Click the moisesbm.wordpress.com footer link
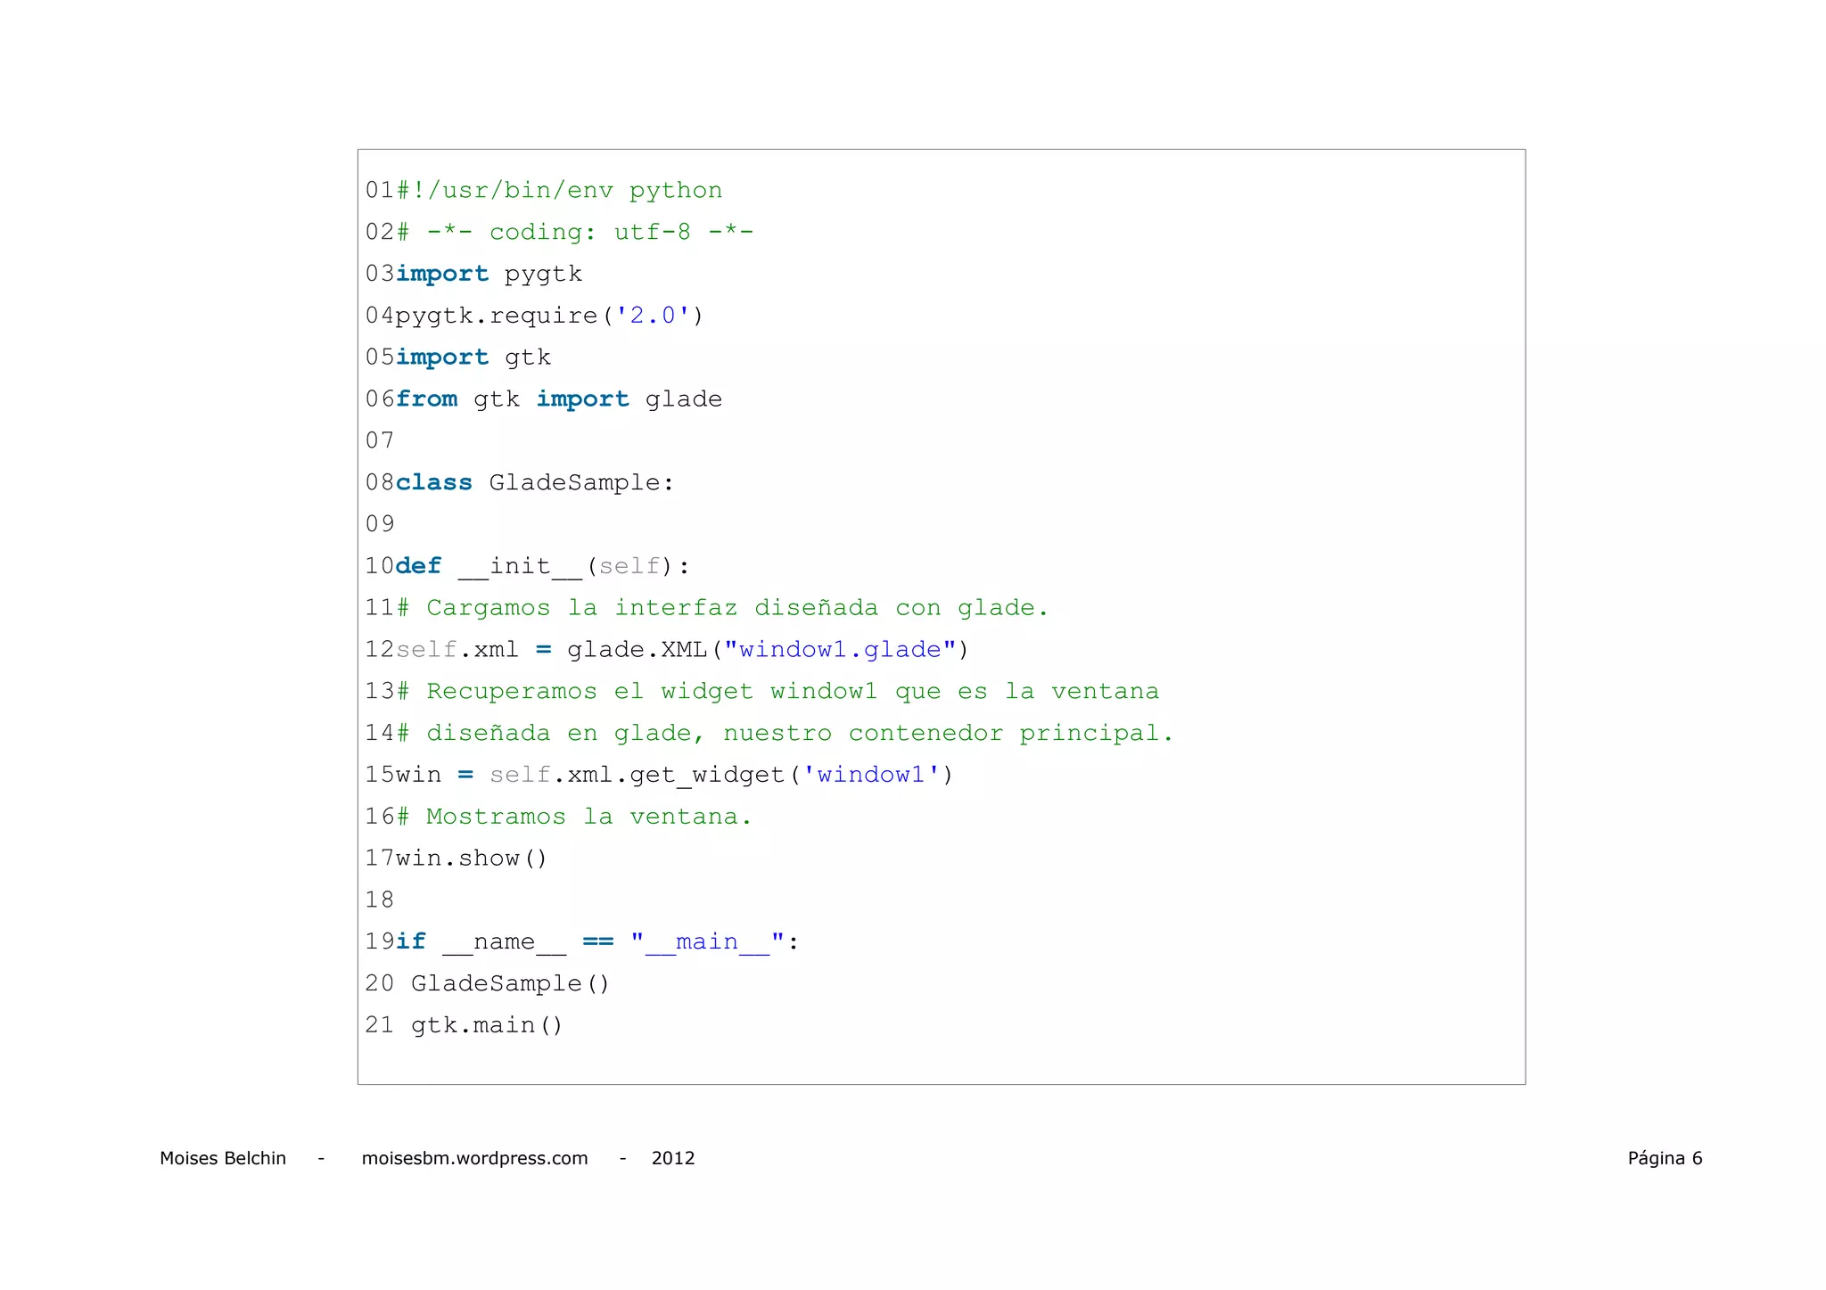Screen dimensions: 1826x1290 [474, 1158]
